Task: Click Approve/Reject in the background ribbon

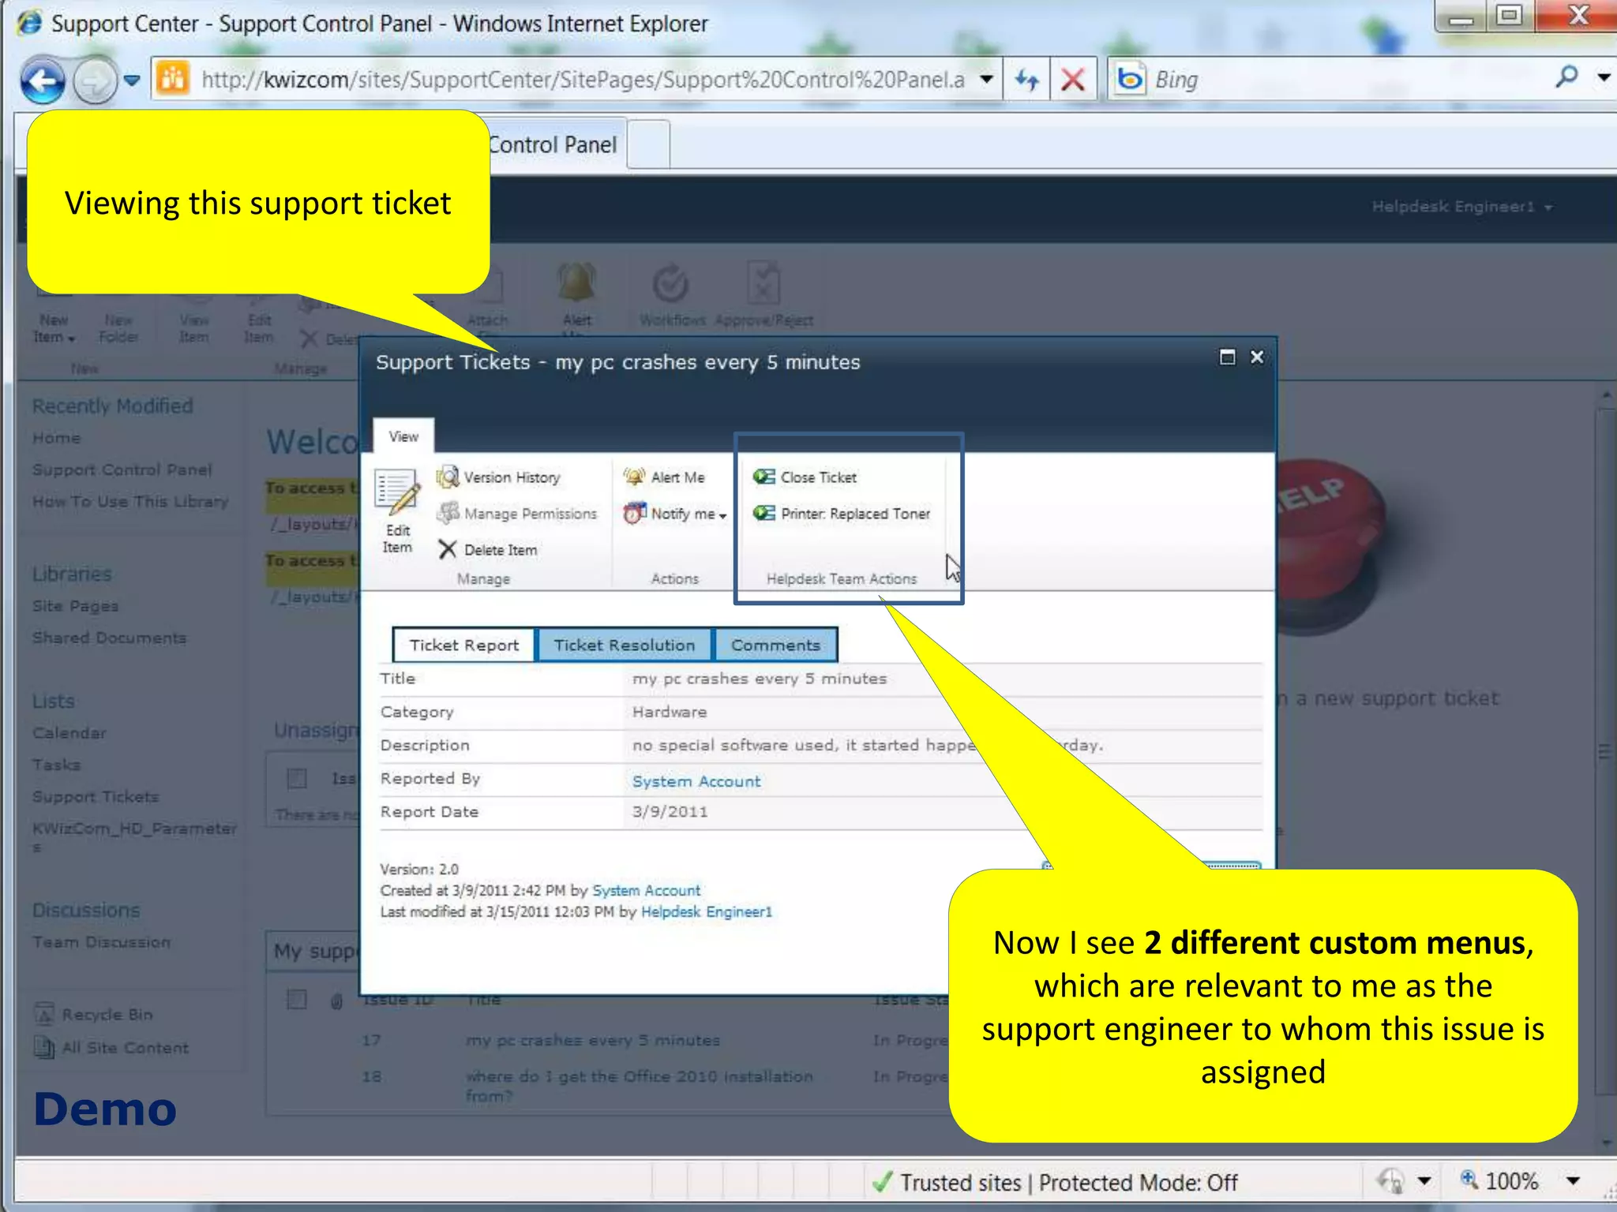Action: click(763, 294)
